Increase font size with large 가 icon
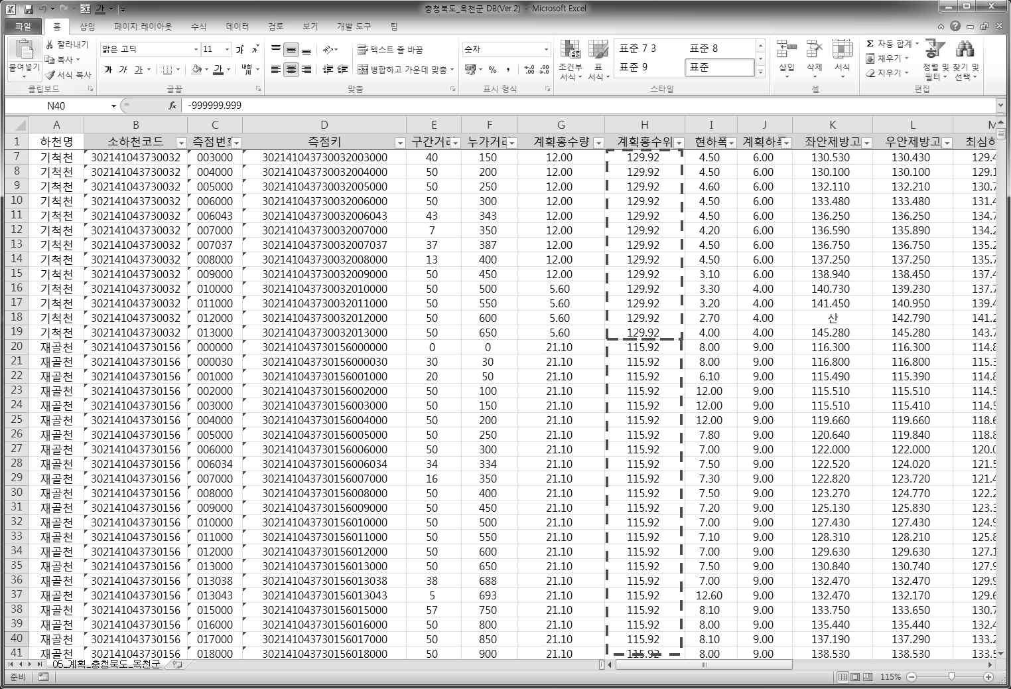 click(x=240, y=49)
